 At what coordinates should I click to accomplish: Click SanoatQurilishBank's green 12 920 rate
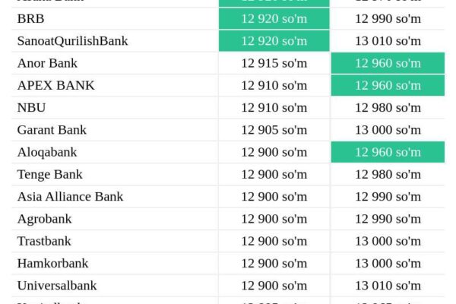click(274, 41)
